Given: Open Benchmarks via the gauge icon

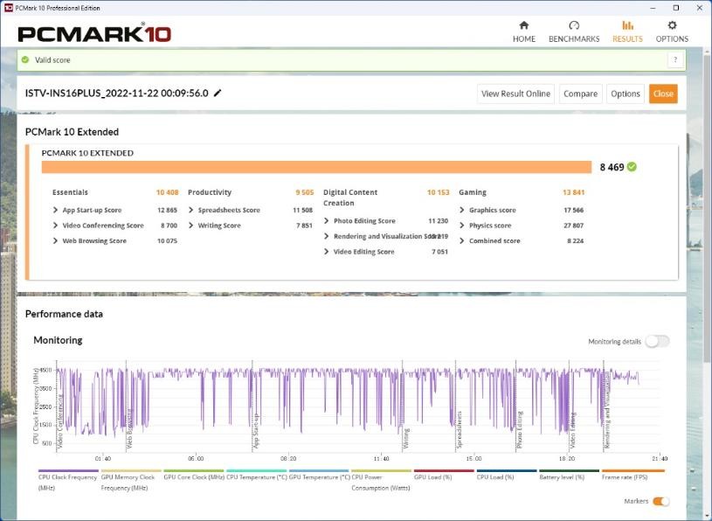Looking at the screenshot, I should tap(573, 26).
